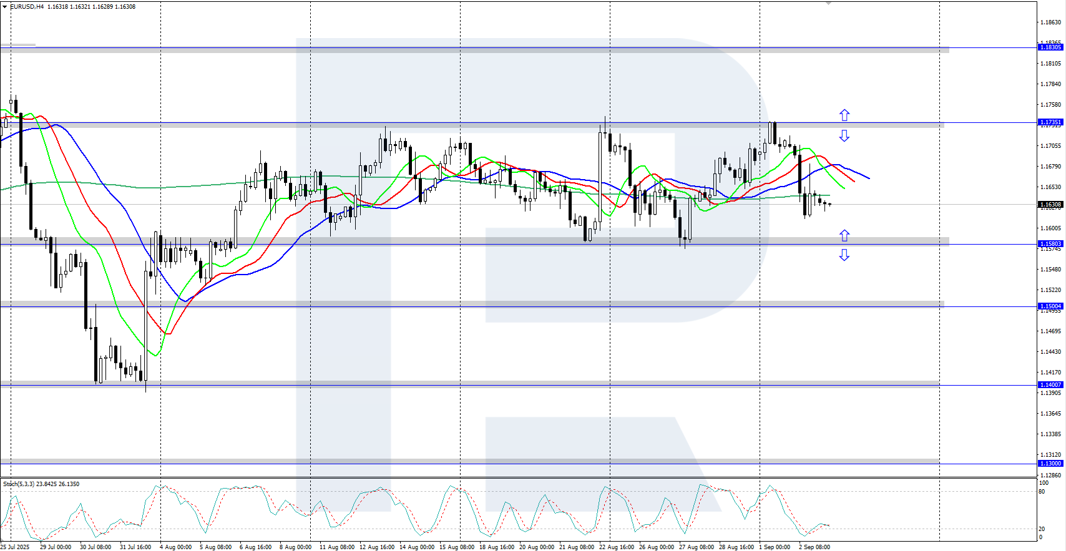Screen dimensions: 1066x551
Task: Click the Stoch(5,3,3) indicator label
Action: (19, 484)
